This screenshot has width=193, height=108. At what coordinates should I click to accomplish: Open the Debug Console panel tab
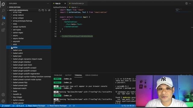92,75
